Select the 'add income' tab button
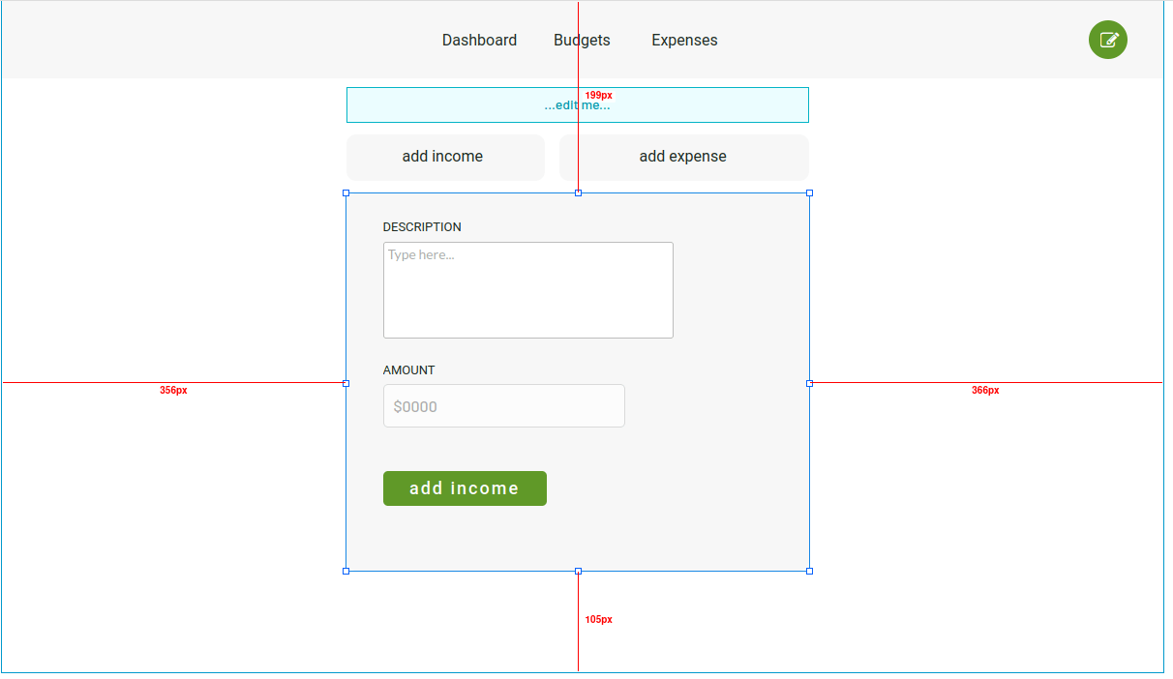The width and height of the screenshot is (1173, 679). [x=445, y=156]
